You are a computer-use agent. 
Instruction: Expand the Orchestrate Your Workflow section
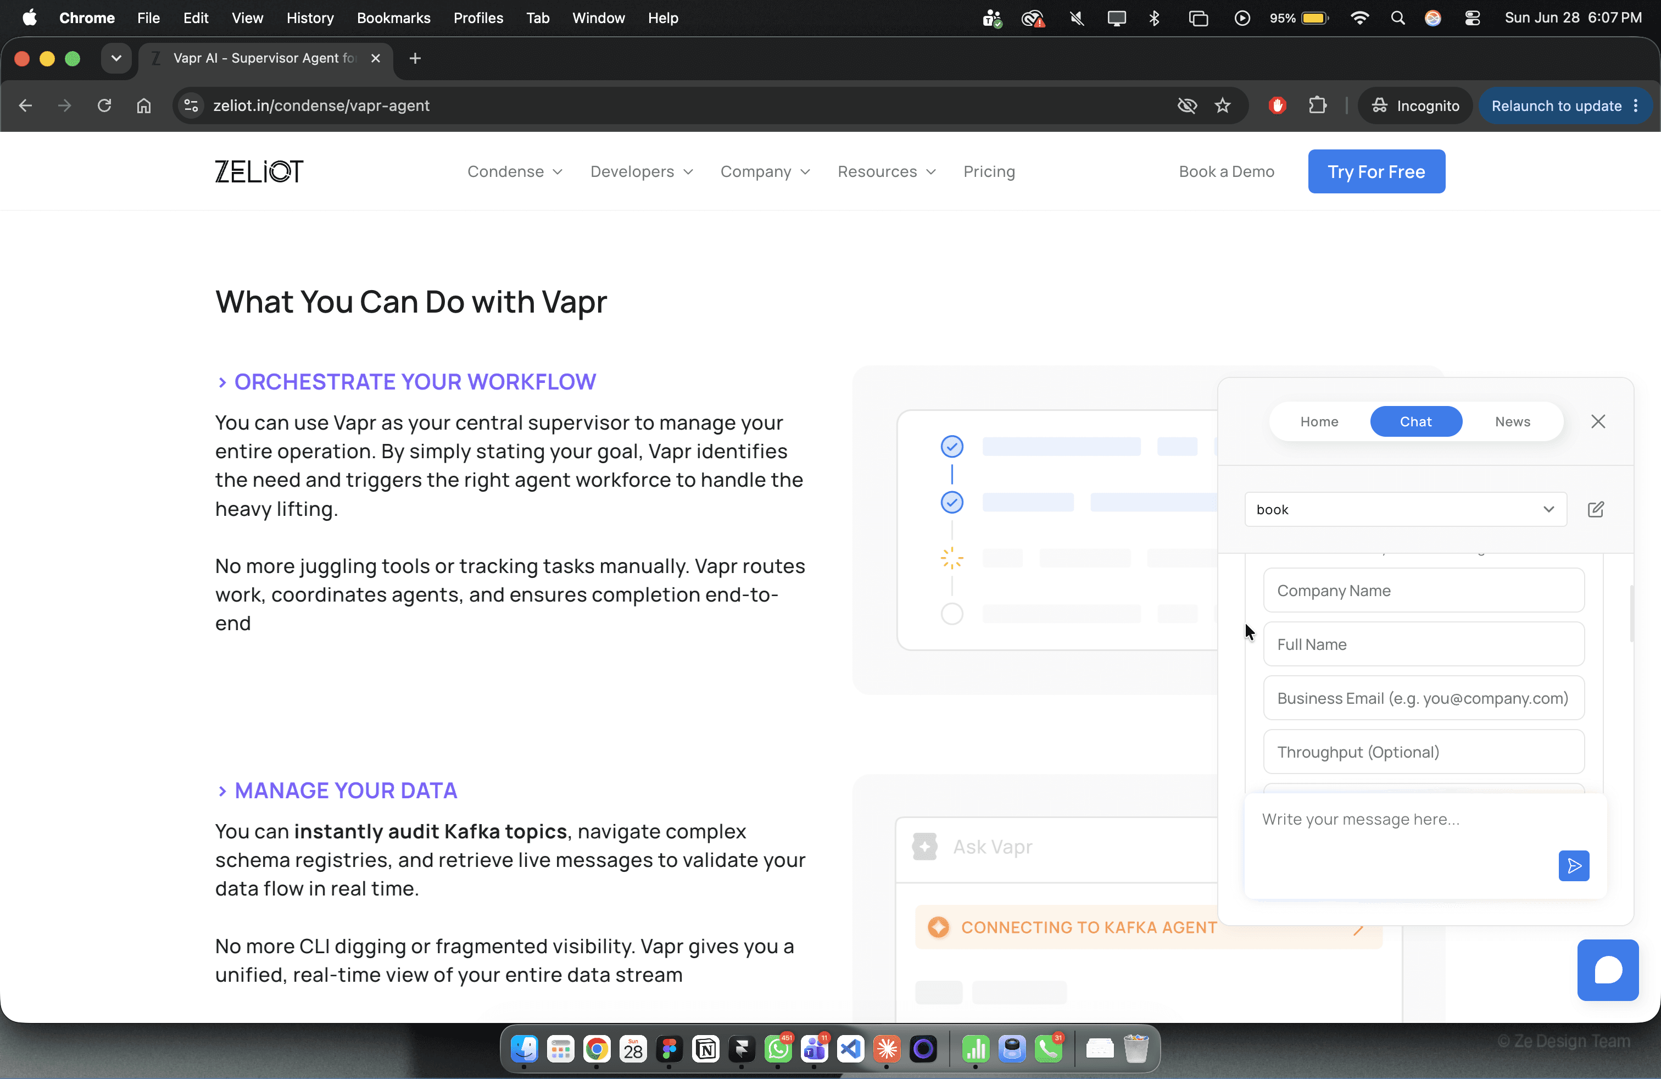point(405,382)
